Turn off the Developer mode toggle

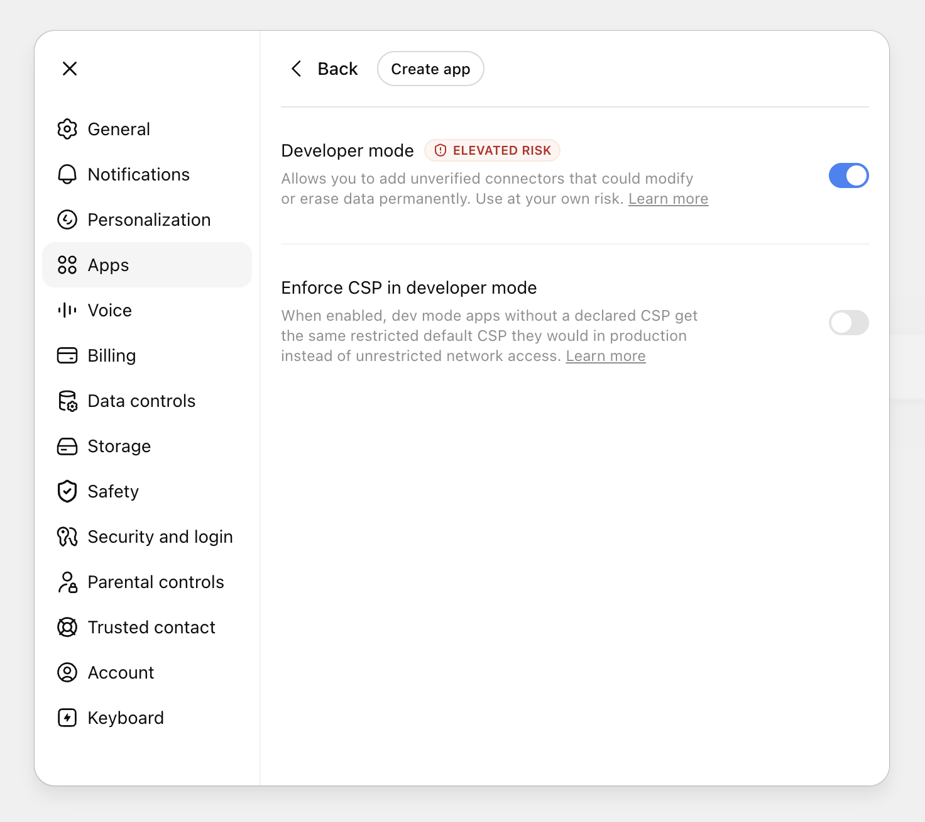click(x=848, y=175)
